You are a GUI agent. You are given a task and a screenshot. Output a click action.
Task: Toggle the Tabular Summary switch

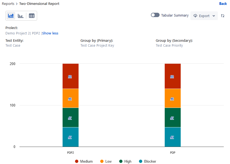point(155,15)
